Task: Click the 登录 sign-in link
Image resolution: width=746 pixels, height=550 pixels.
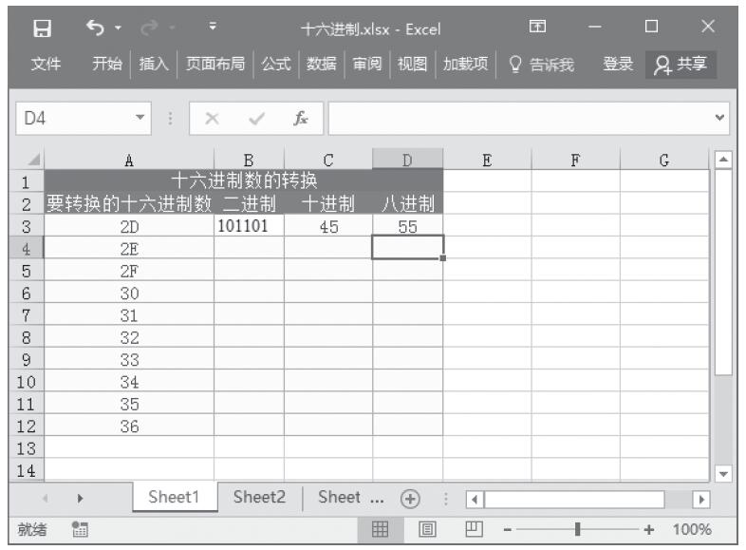Action: click(618, 64)
